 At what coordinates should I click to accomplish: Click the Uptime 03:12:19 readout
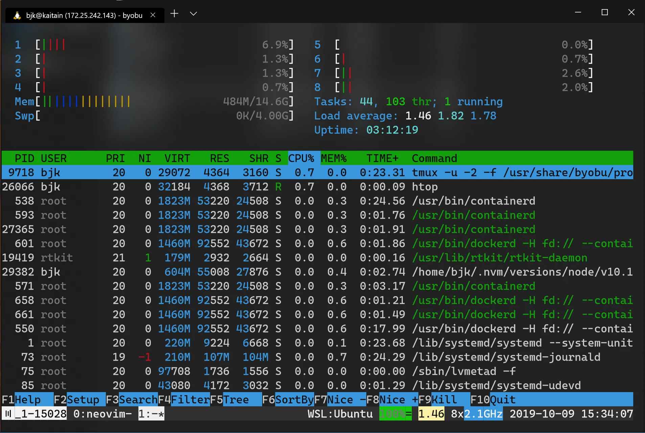tap(366, 130)
